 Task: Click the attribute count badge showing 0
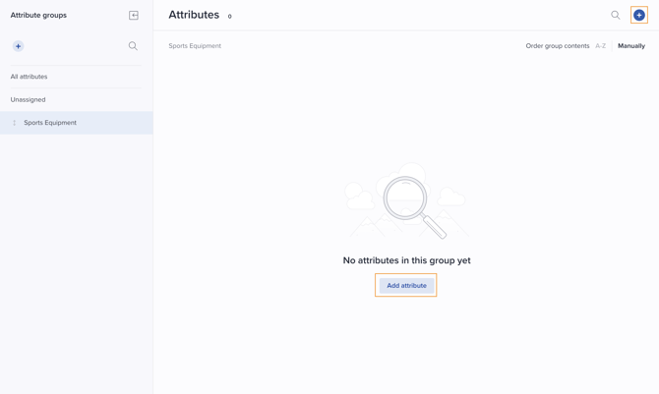click(x=230, y=17)
